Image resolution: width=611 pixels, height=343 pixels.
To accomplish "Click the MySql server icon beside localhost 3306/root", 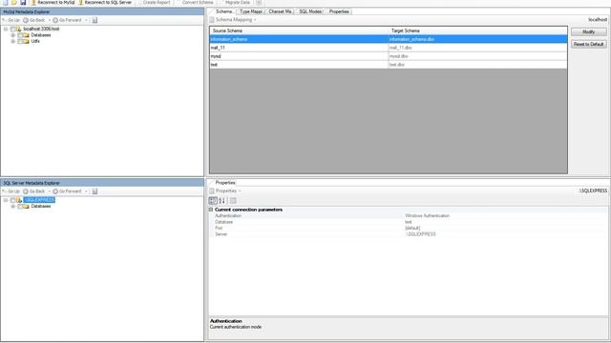I will (x=19, y=29).
